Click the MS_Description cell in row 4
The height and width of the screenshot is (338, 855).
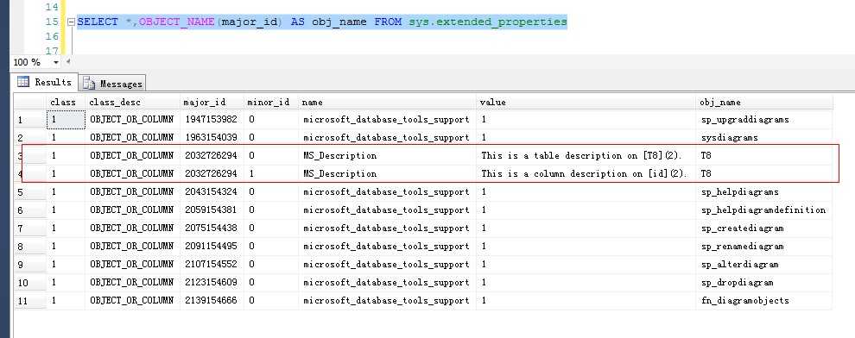point(387,174)
